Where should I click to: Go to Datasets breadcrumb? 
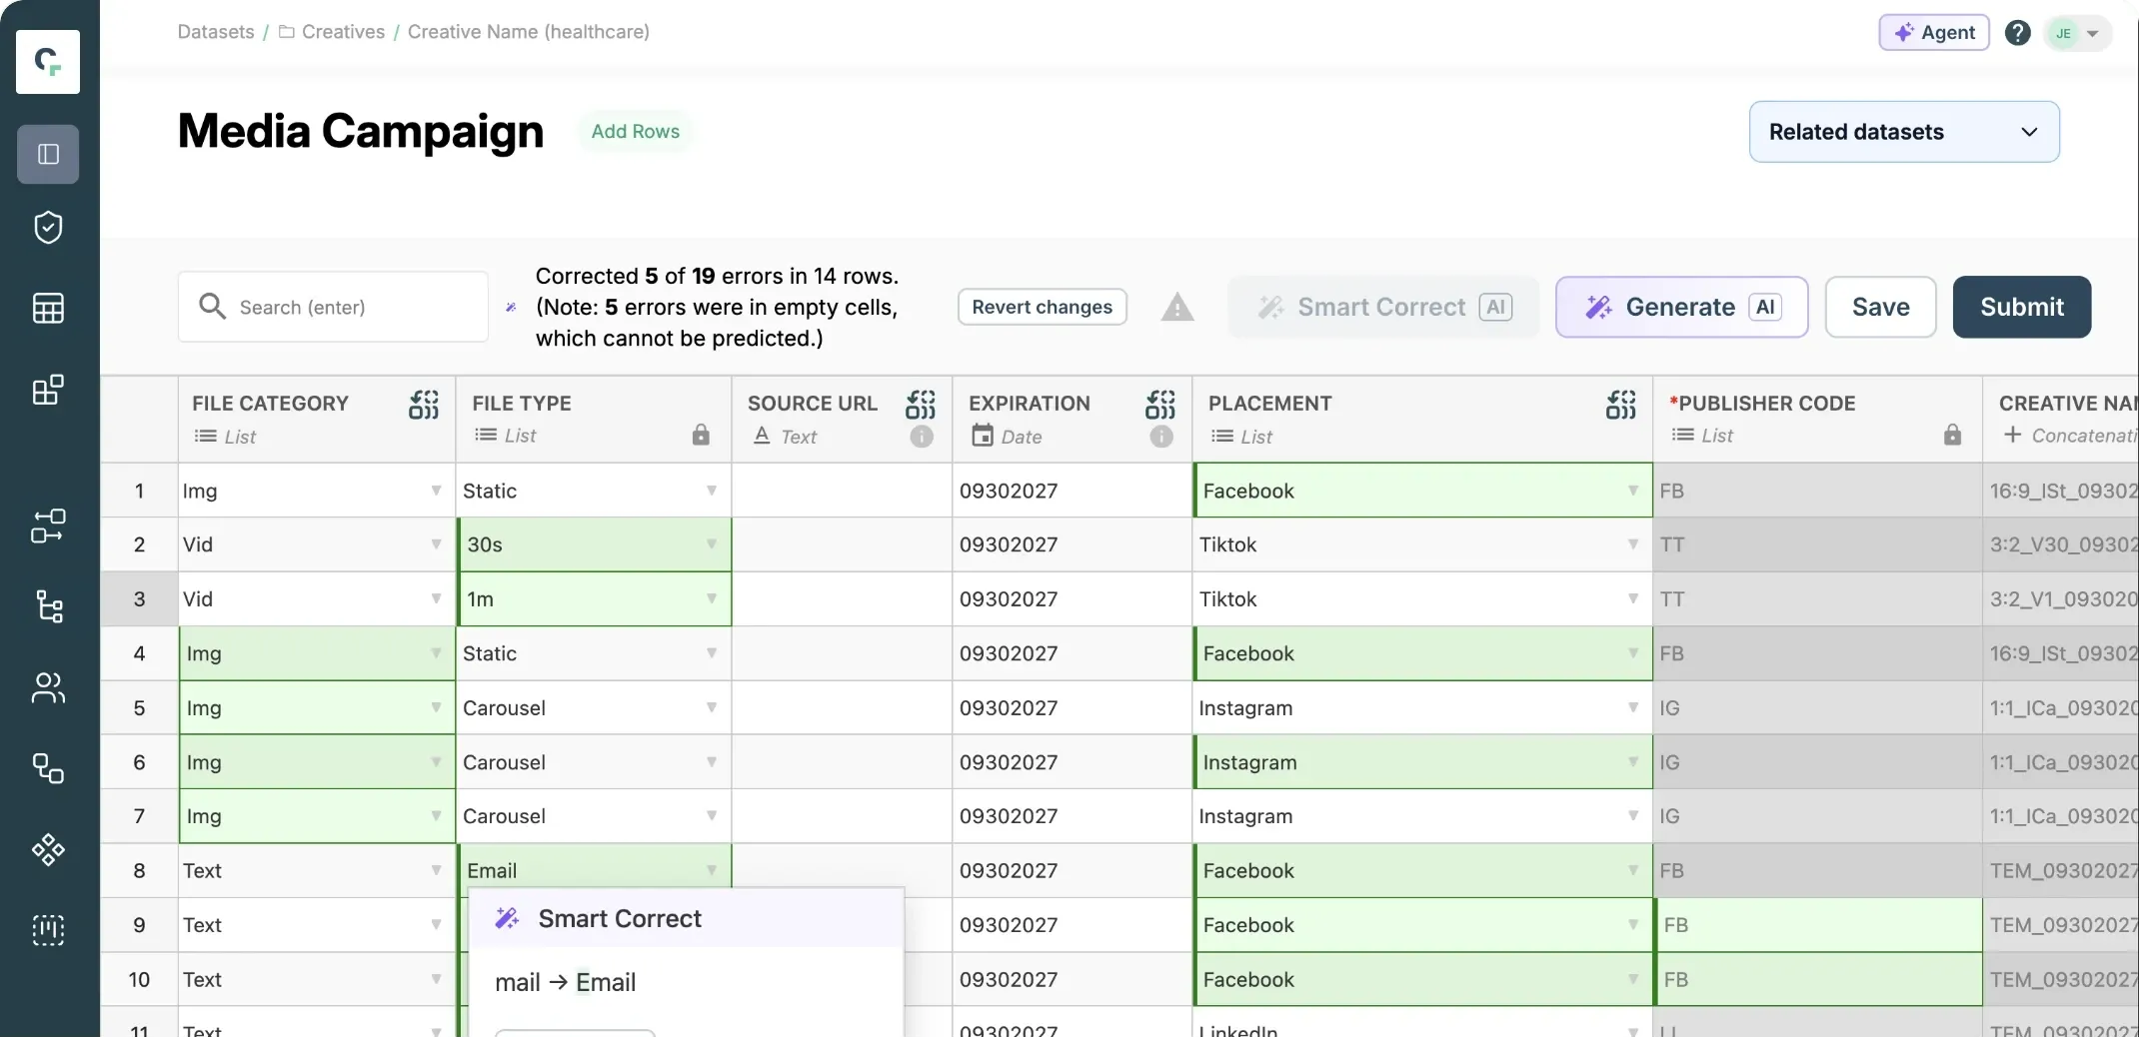point(216,32)
